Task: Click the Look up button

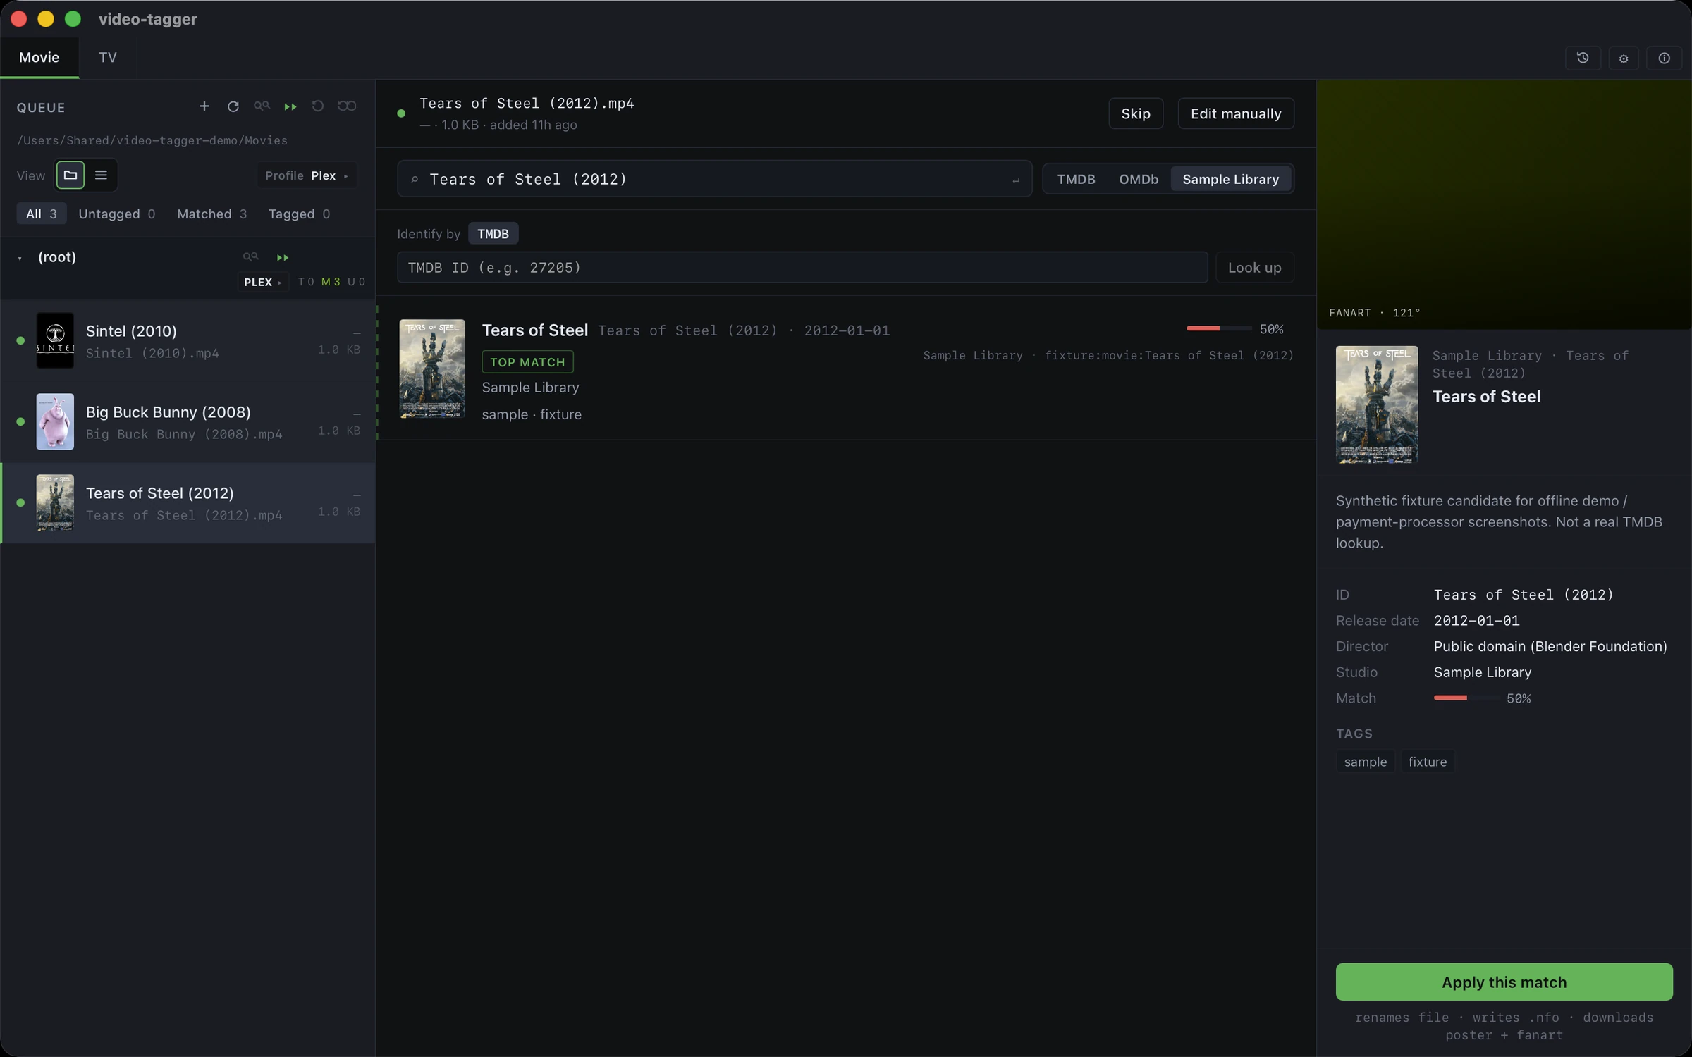Action: [x=1254, y=267]
